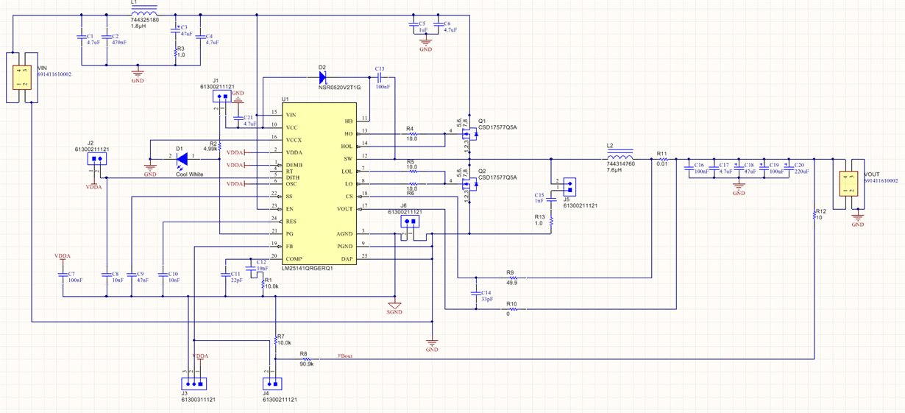Select the D1 Cool White LED symbol
This screenshot has height=413, width=905.
(182, 157)
